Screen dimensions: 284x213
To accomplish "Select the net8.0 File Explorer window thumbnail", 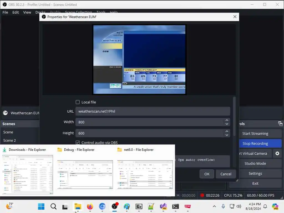I will [x=145, y=175].
